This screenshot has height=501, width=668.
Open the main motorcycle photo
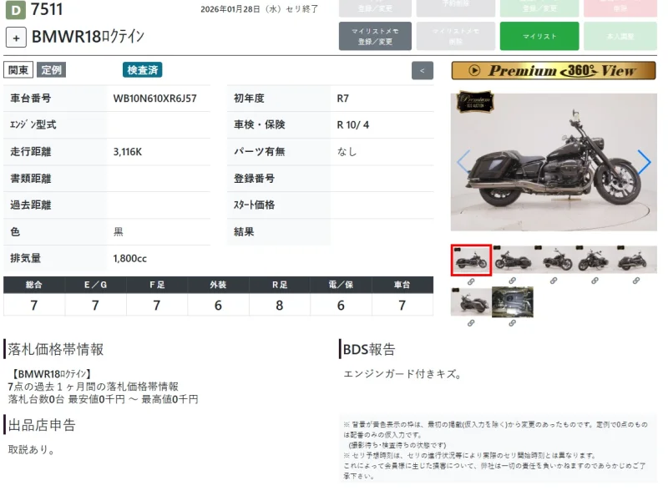pos(554,162)
